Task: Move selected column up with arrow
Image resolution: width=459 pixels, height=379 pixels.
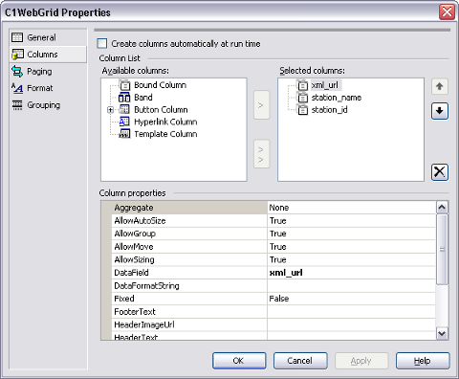Action: click(440, 86)
